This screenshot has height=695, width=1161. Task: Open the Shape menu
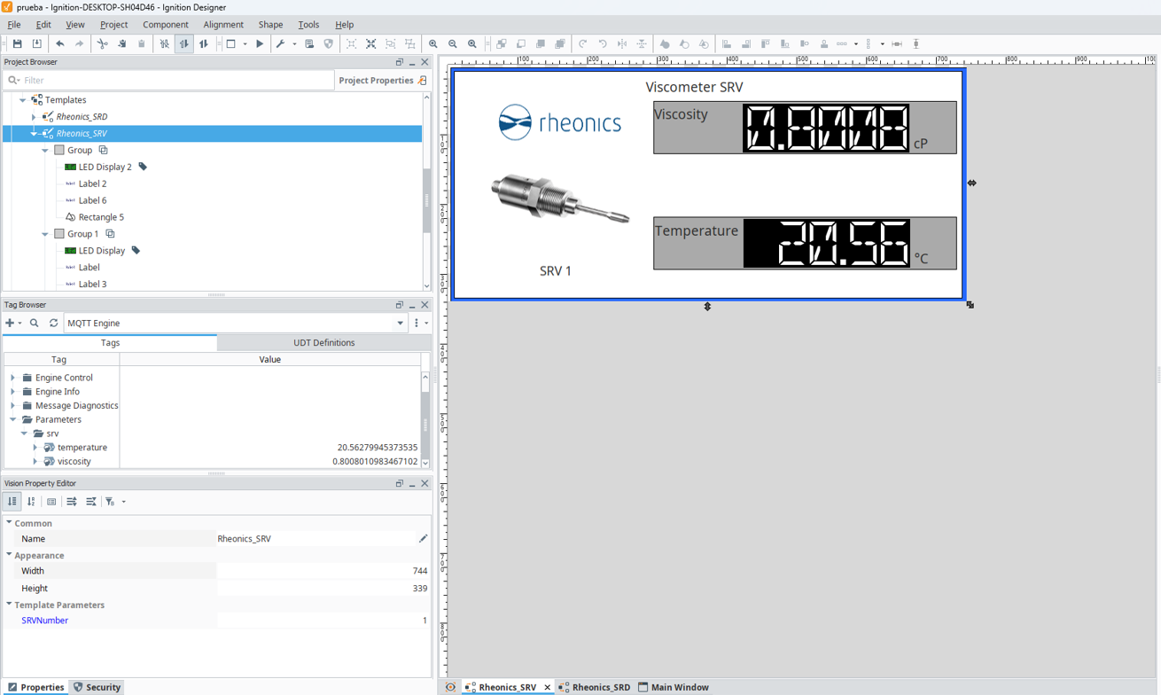(270, 25)
